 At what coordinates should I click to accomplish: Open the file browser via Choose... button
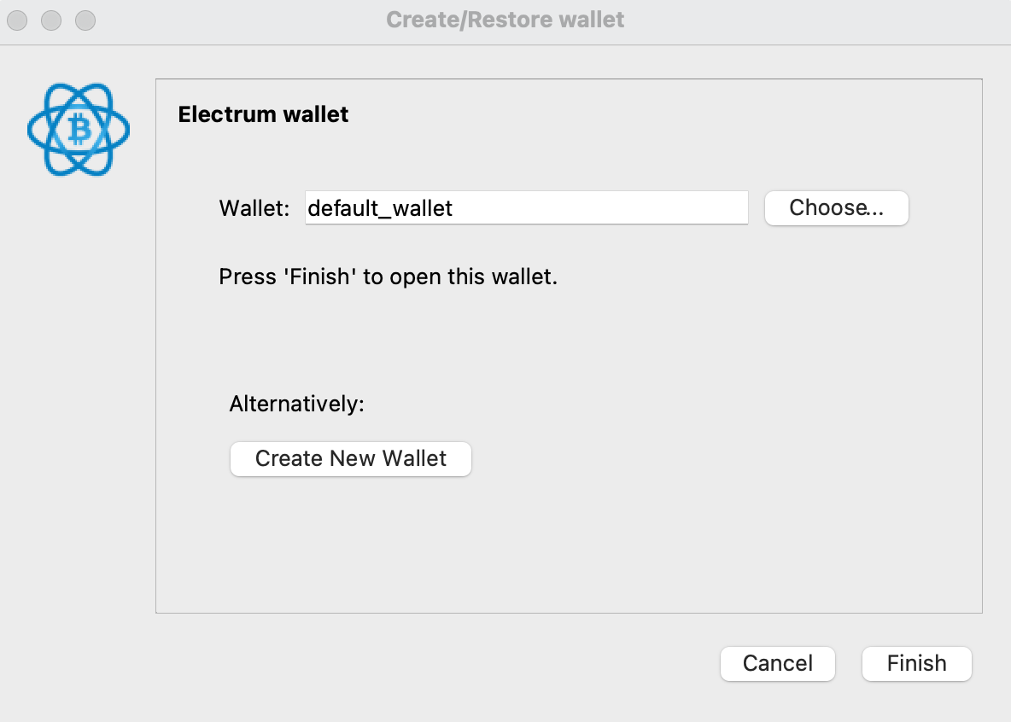(836, 208)
